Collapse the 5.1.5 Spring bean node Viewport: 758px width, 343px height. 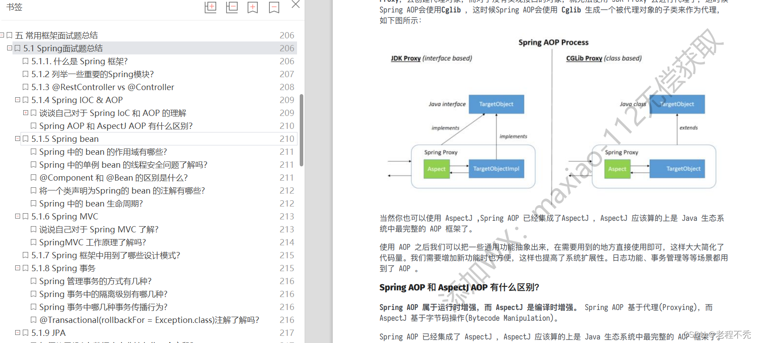tap(17, 138)
